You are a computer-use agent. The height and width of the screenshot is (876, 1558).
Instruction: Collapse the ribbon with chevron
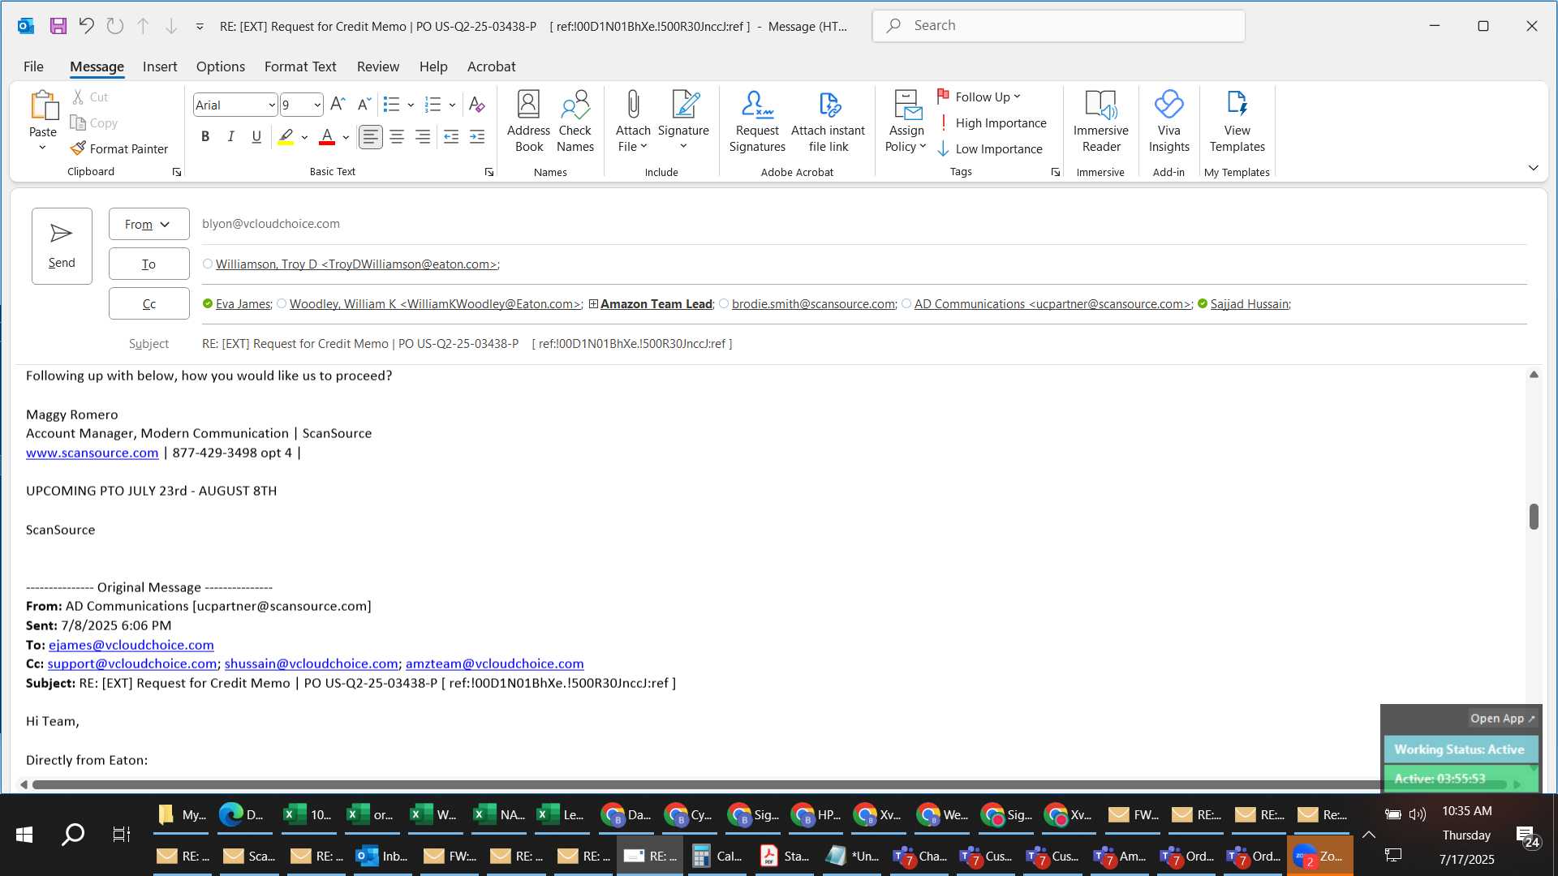pyautogui.click(x=1533, y=168)
